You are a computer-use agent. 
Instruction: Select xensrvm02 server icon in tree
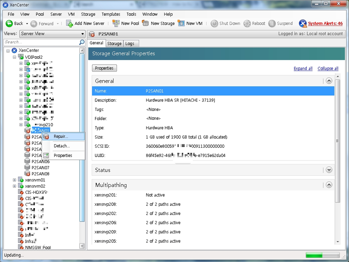coord(21,186)
